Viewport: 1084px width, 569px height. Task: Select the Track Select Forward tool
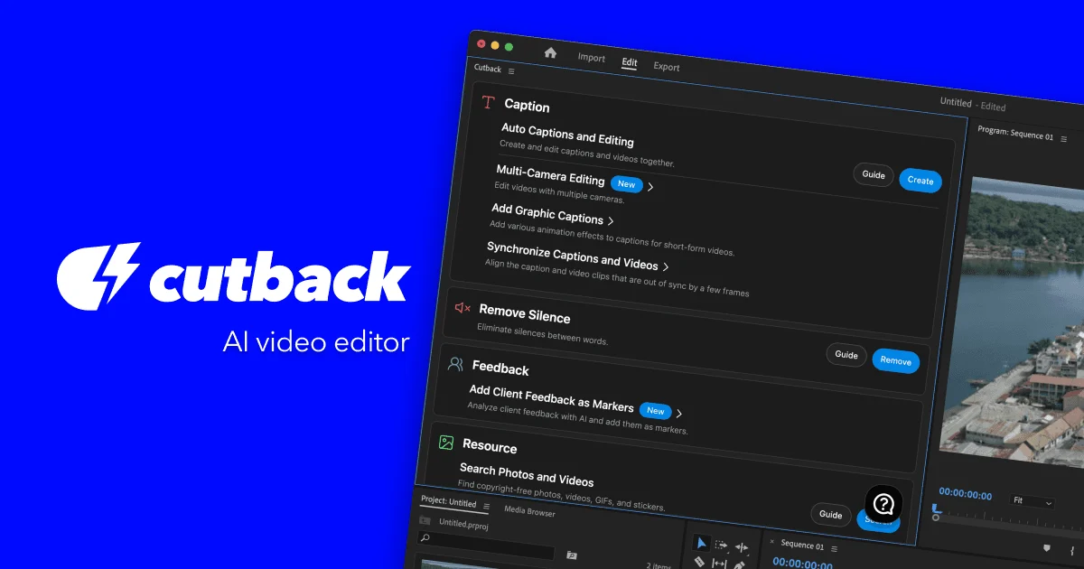coord(721,545)
